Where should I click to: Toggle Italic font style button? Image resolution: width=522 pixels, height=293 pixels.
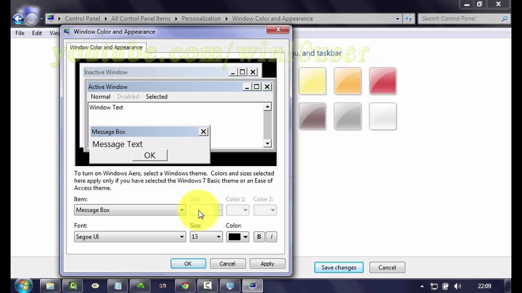click(x=271, y=236)
